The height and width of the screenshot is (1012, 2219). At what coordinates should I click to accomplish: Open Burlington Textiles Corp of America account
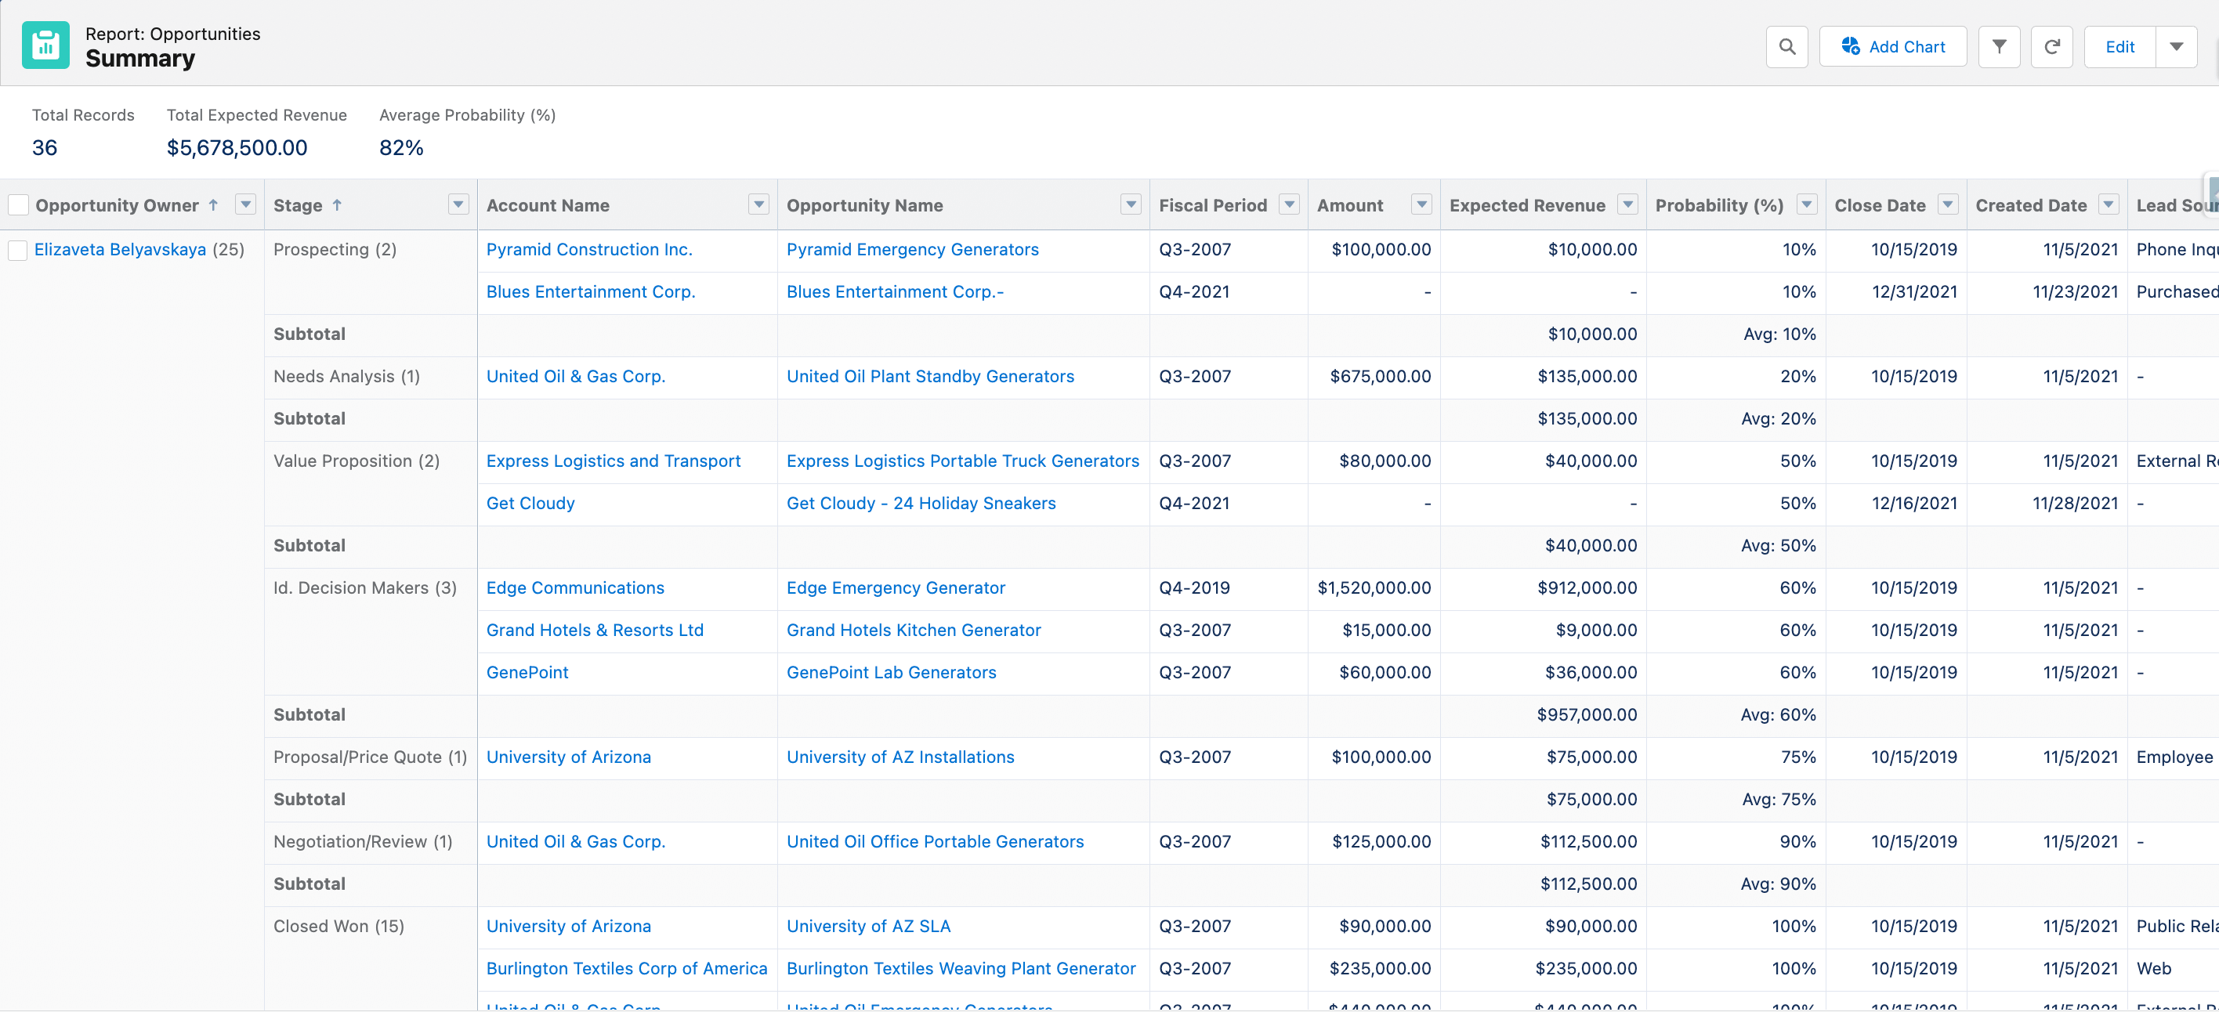coord(626,969)
